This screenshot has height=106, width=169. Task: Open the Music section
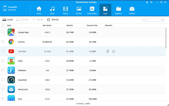[52, 10]
